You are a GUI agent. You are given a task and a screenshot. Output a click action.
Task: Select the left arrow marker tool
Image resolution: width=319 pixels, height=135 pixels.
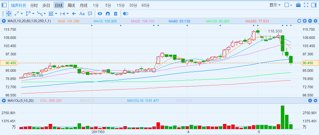pos(74,14)
